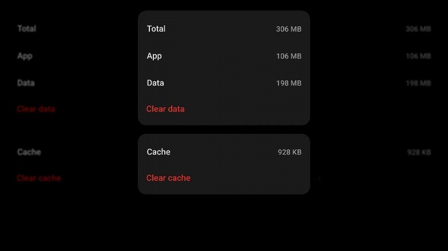This screenshot has width=448, height=251.
Task: Select the Cache label in the center card
Action: pyautogui.click(x=159, y=152)
